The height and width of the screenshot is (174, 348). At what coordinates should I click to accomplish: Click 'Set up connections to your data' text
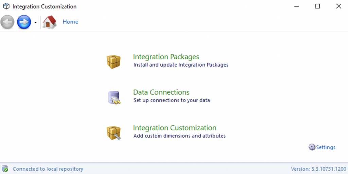171,100
